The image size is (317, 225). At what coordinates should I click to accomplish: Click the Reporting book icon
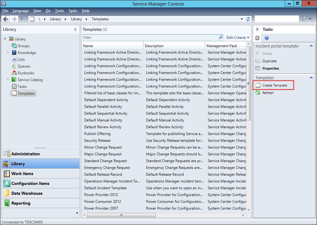(x=7, y=203)
